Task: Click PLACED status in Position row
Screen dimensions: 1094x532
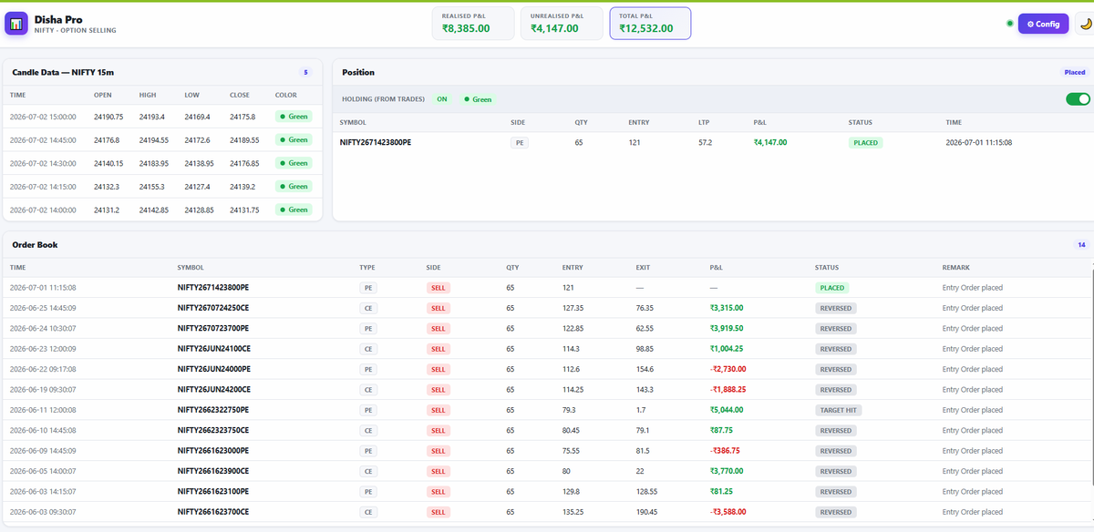Action: coord(864,142)
